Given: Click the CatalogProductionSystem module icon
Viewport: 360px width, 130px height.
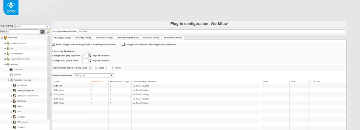Looking at the screenshot, I should [14, 96].
